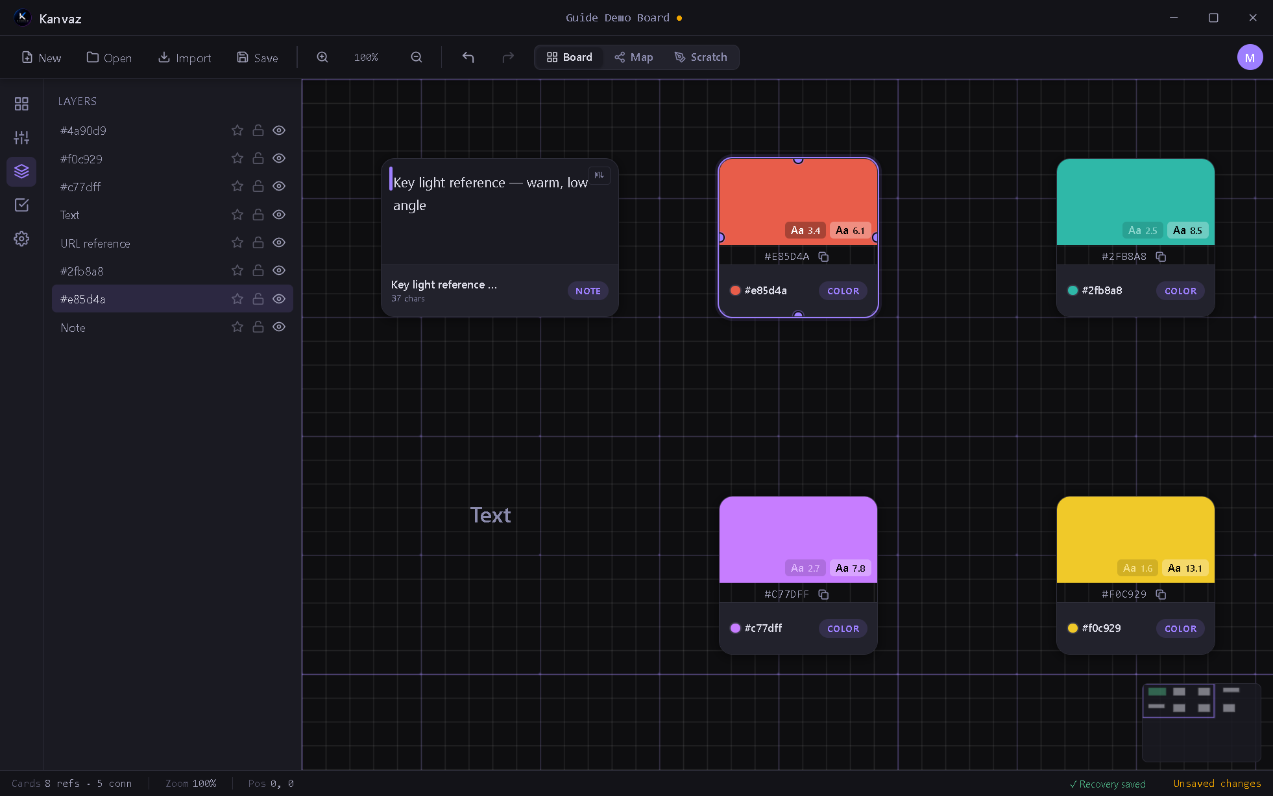The image size is (1273, 796).
Task: Copy the #2FB8A8 hex code
Action: 1161,257
